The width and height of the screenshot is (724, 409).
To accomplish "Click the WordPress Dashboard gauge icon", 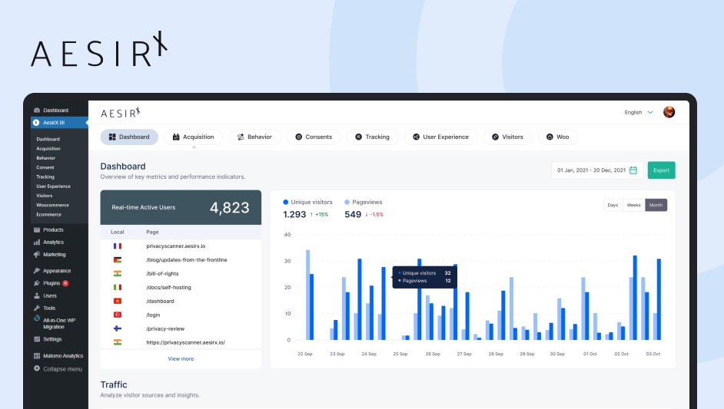I will coord(36,110).
